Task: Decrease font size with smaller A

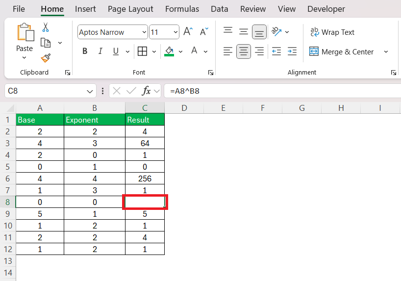Action: click(204, 32)
